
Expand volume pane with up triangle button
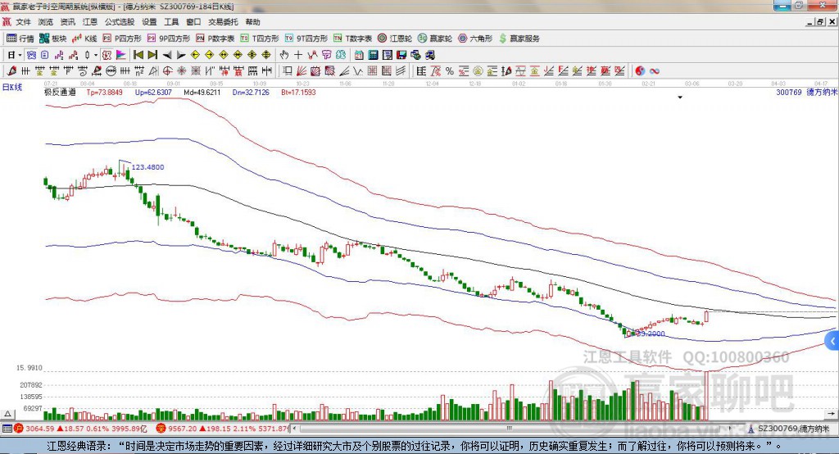coord(7,414)
